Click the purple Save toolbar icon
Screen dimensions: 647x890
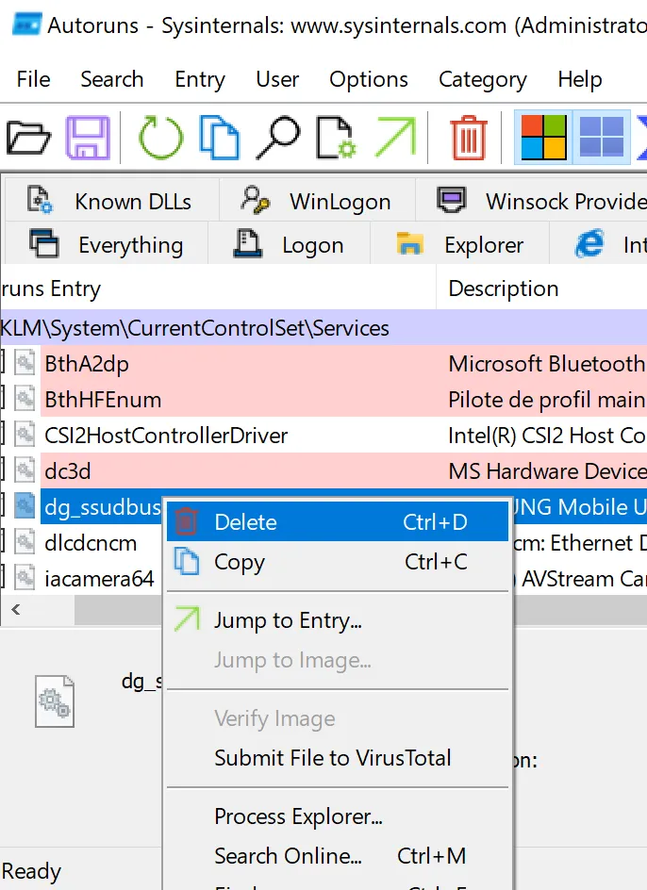click(x=88, y=138)
